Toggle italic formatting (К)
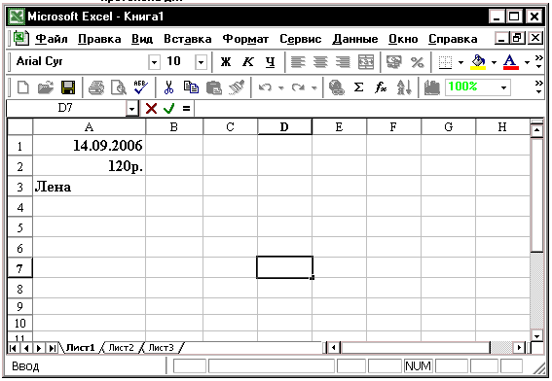 click(248, 62)
